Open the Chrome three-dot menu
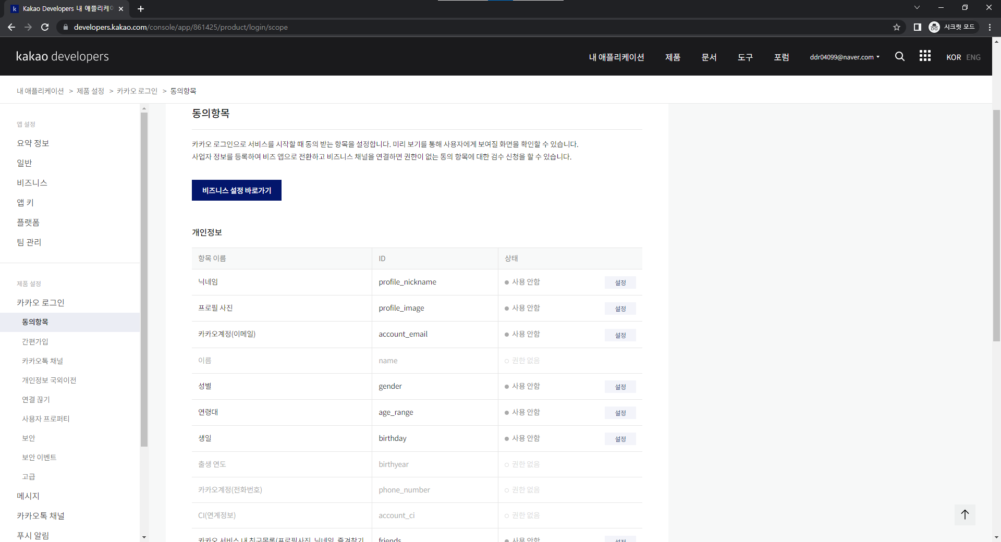Image resolution: width=1001 pixels, height=542 pixels. tap(990, 27)
